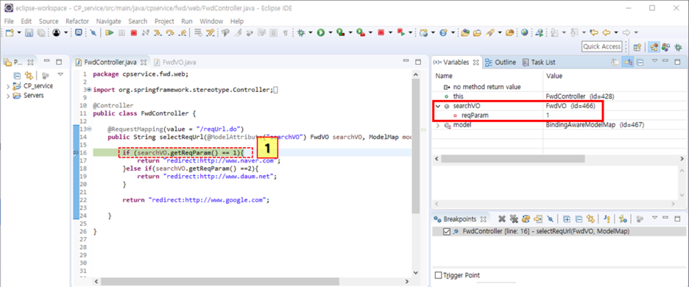Screen dimensions: 689x287
Task: Toggle Show Logical Structure in Variables
Action: tap(627, 63)
